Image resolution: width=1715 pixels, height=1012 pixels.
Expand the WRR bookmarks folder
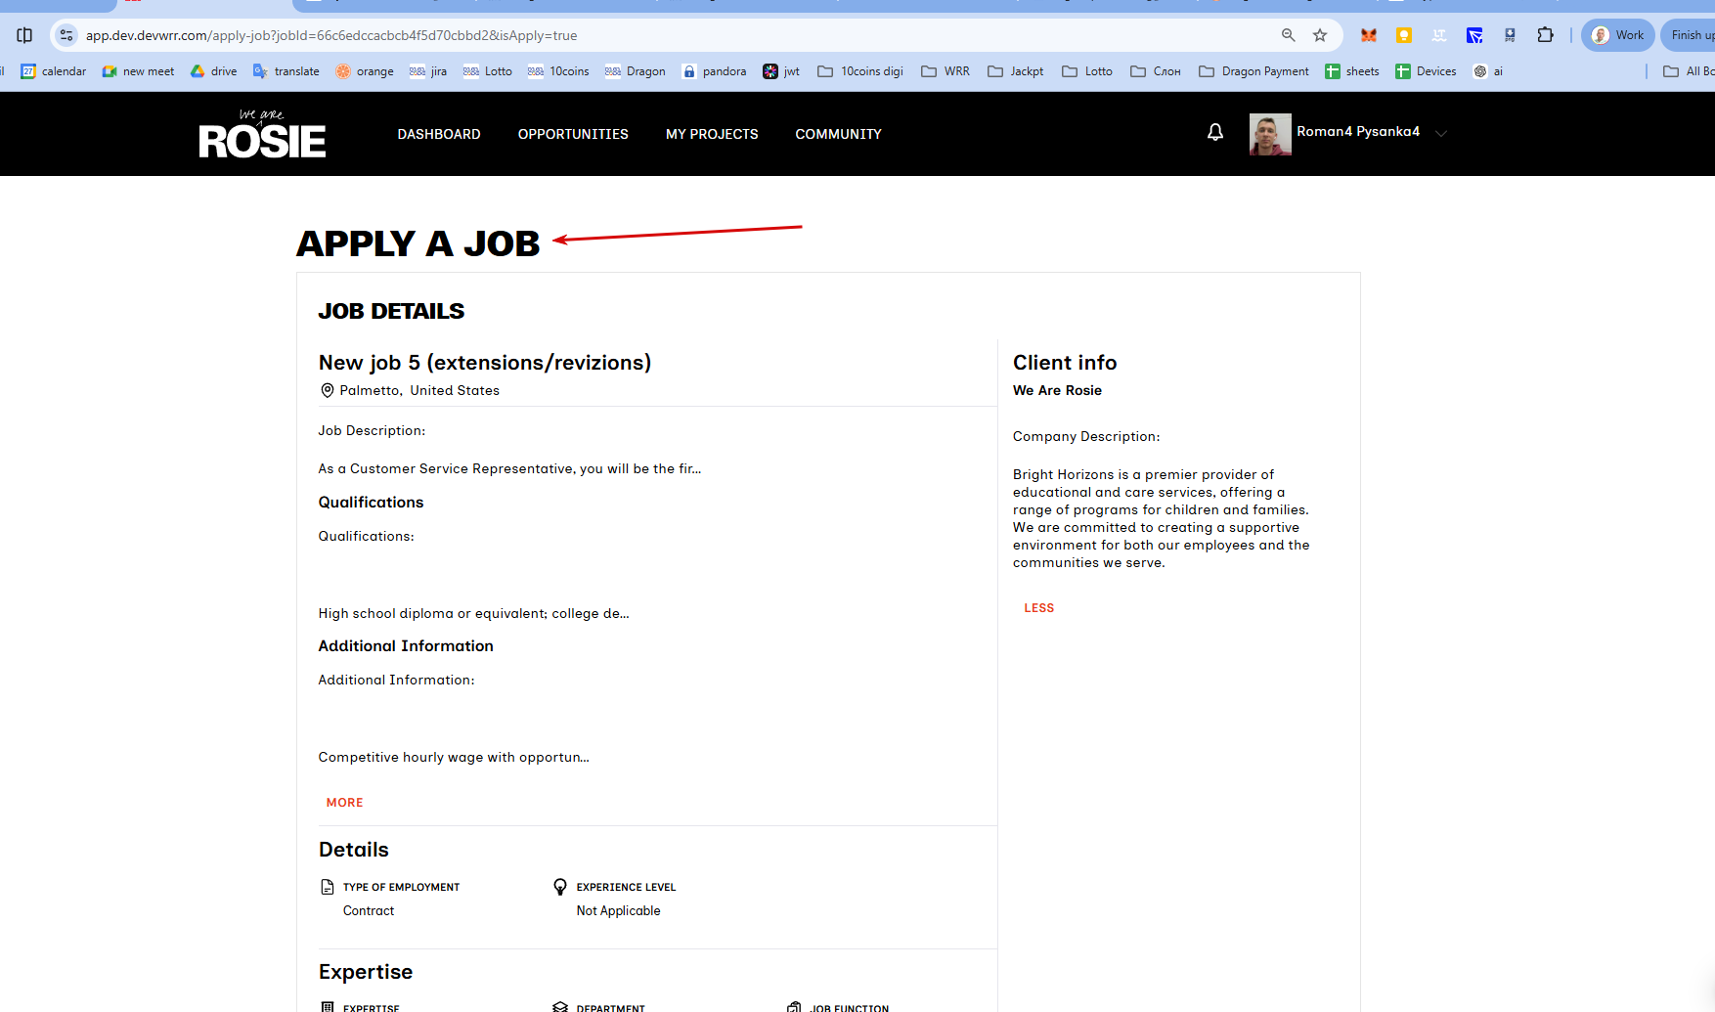pyautogui.click(x=945, y=71)
